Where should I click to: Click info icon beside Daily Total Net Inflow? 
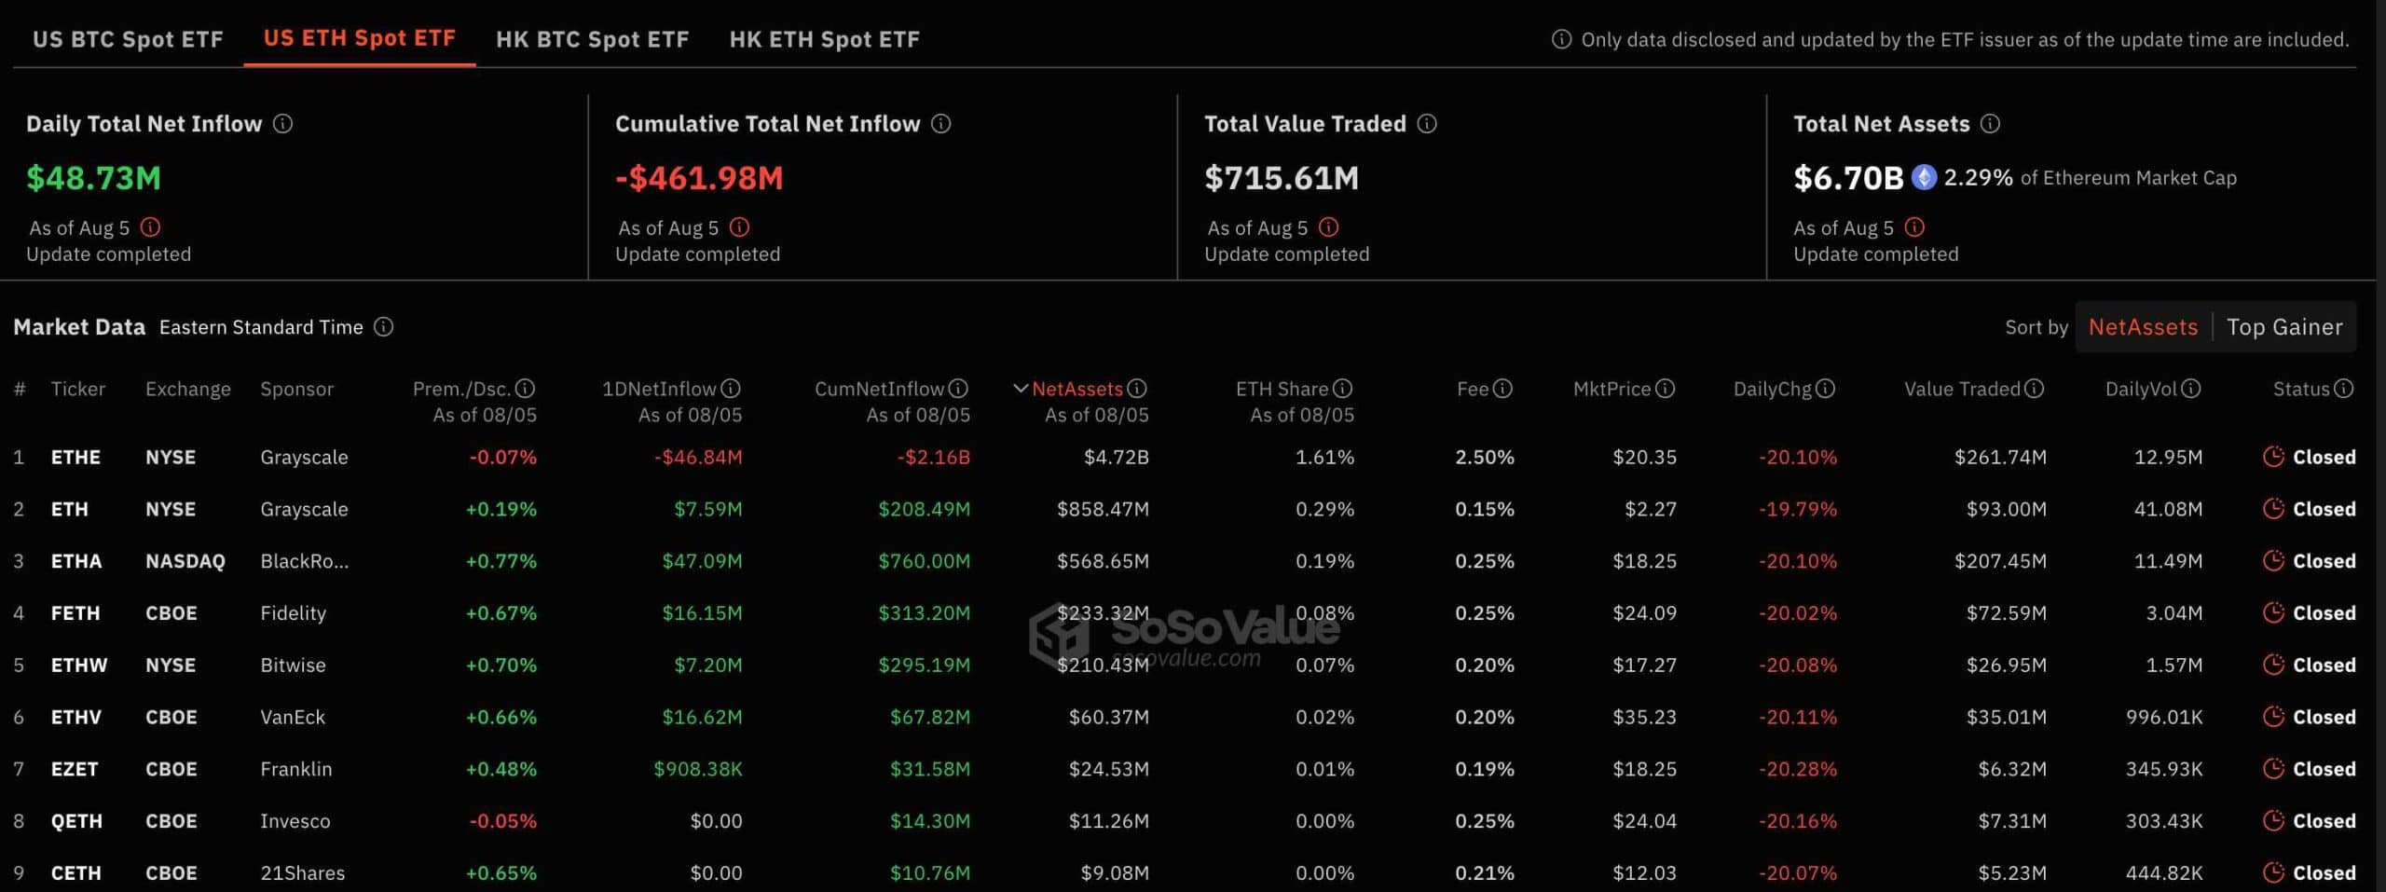[x=282, y=123]
